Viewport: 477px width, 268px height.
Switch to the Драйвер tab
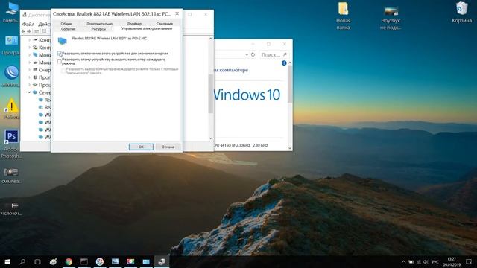click(134, 24)
